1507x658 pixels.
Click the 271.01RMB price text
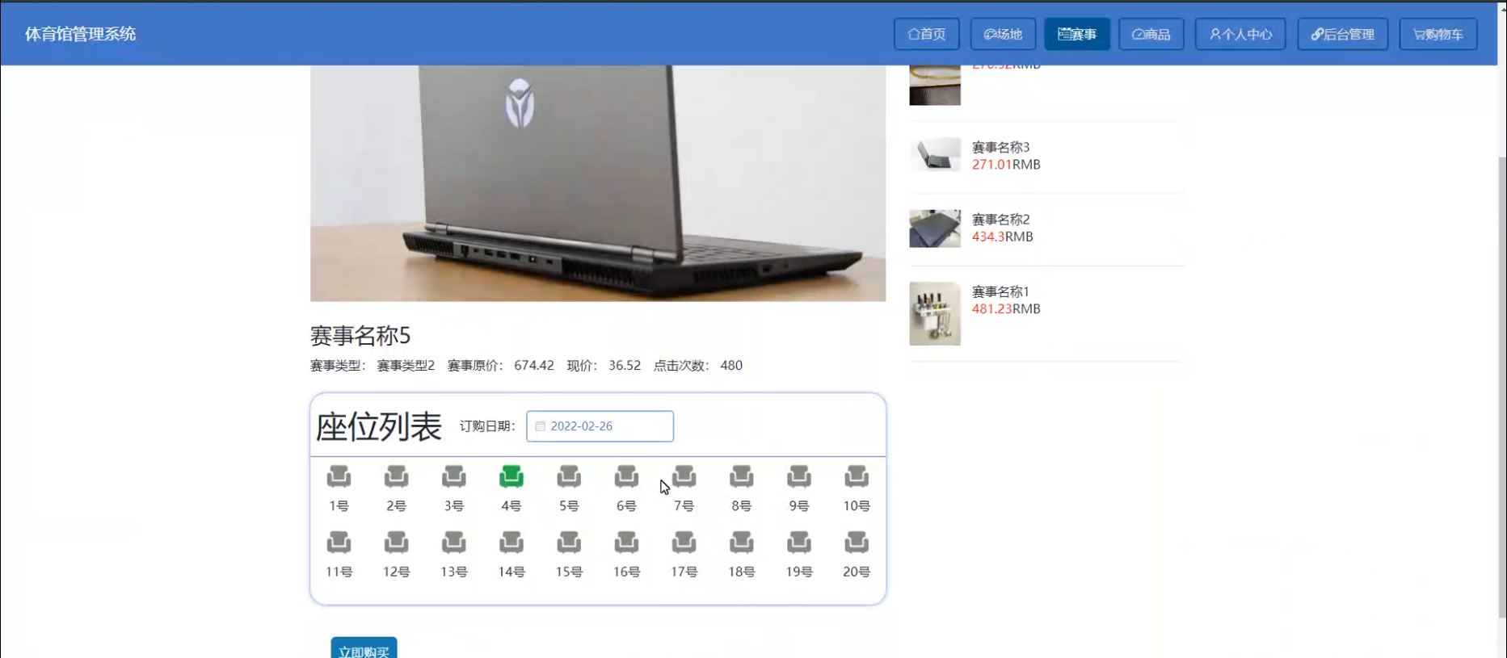pos(1006,164)
